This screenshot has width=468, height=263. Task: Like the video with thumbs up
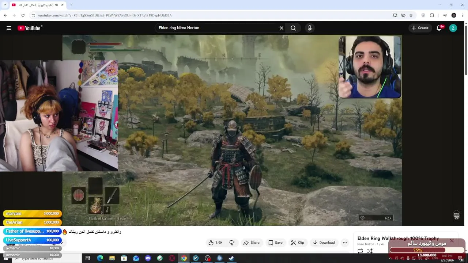pos(215,243)
